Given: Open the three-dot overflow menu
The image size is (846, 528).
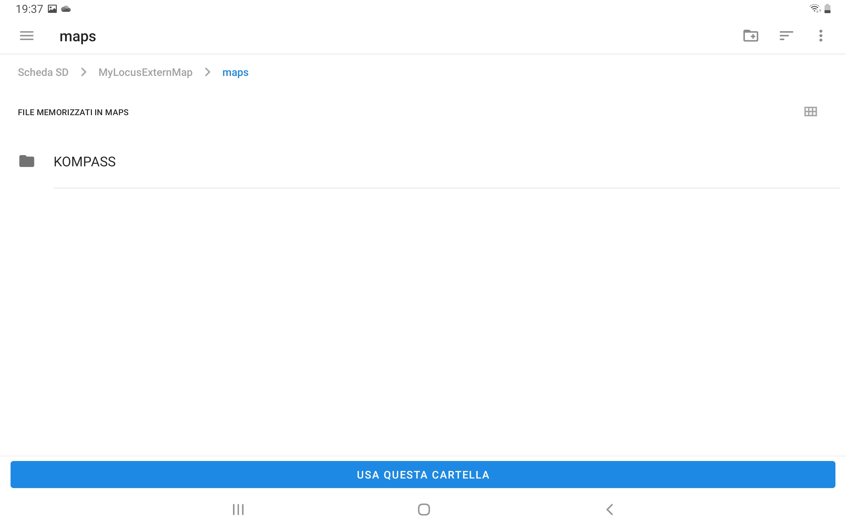Looking at the screenshot, I should click(821, 36).
